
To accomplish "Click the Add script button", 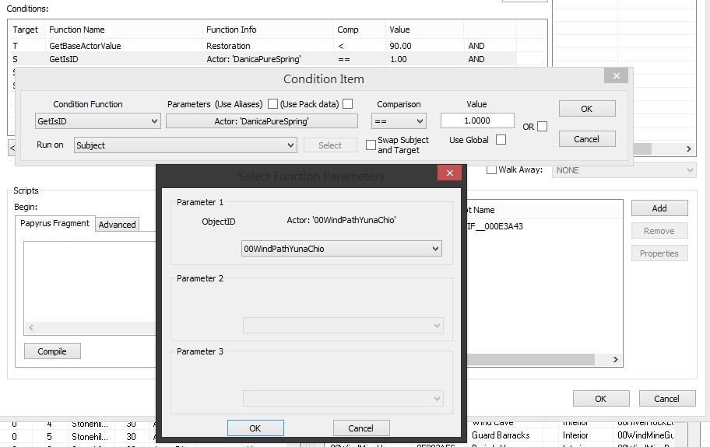I will coord(659,208).
